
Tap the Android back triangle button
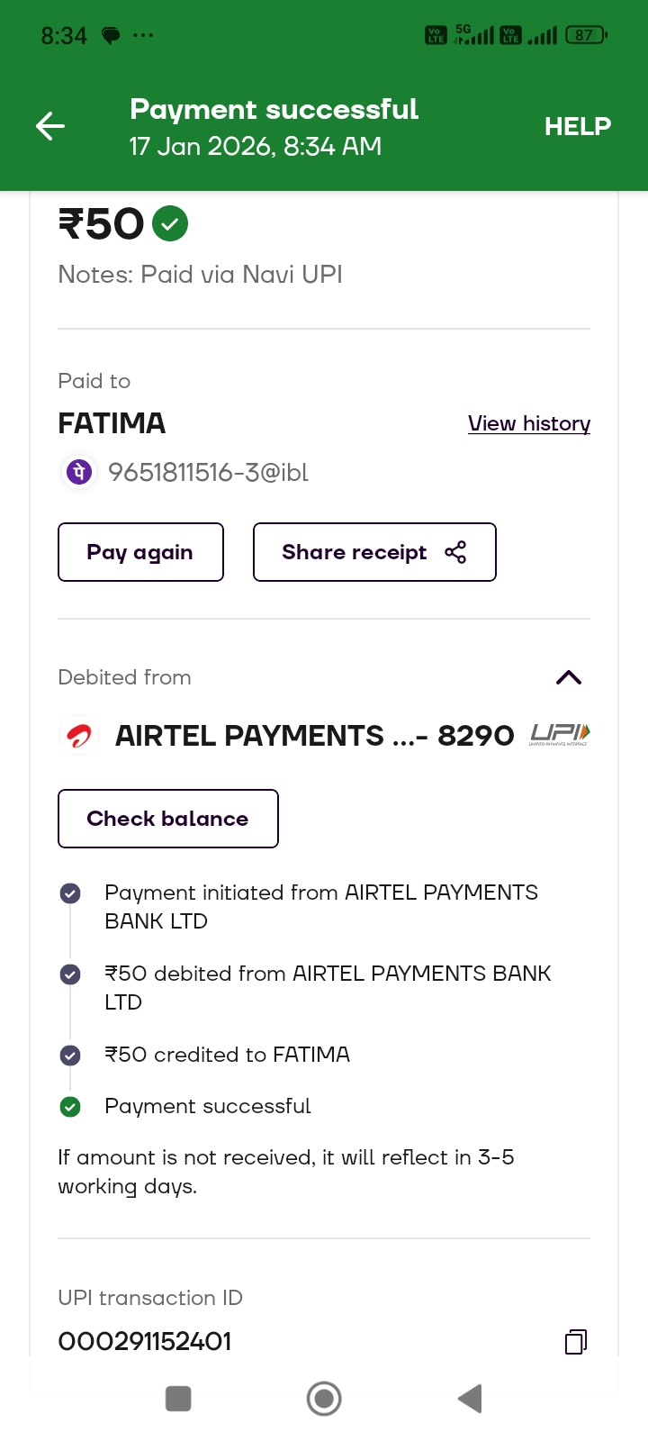(x=470, y=1399)
